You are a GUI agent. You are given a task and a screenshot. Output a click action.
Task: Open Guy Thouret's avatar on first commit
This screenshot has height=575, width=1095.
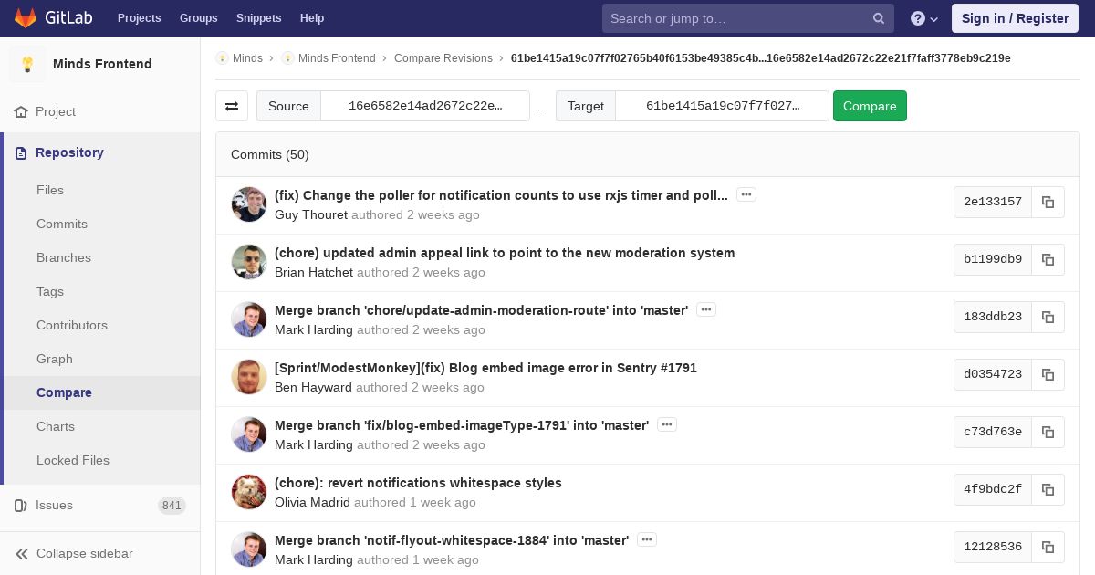click(249, 204)
